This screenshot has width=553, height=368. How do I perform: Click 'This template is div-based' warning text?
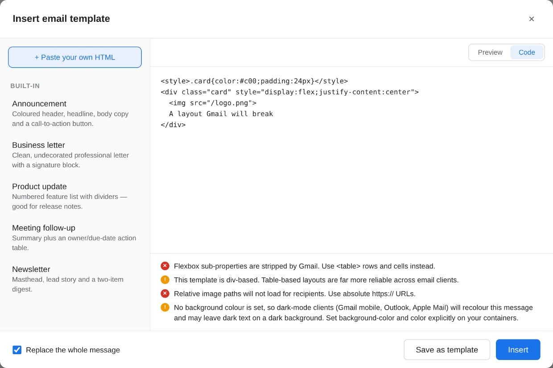click(x=316, y=280)
